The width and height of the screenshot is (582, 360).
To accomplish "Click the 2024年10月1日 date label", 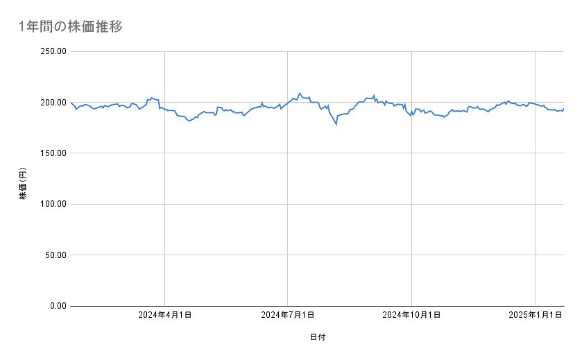I will [x=412, y=316].
